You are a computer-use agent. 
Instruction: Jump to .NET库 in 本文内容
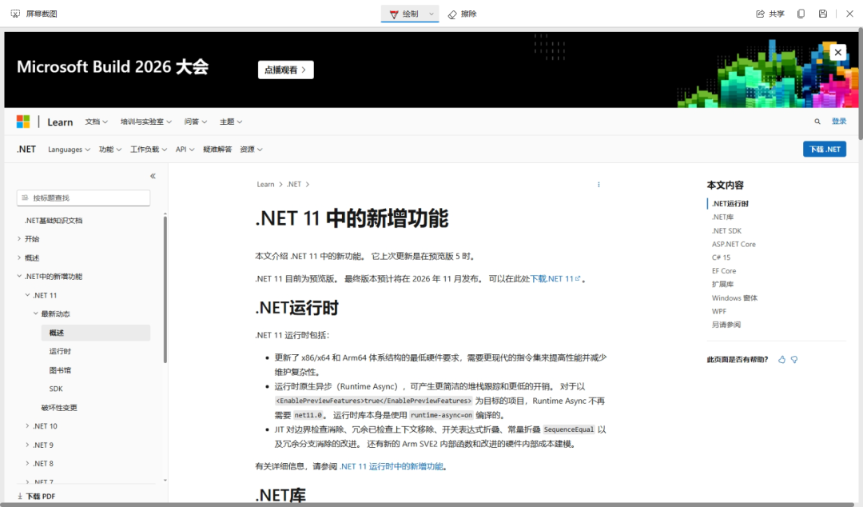click(722, 218)
